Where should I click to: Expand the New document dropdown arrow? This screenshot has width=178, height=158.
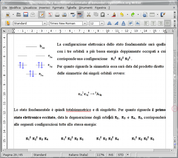(13, 14)
